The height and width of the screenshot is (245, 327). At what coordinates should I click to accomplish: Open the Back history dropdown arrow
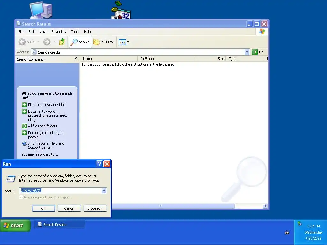coord(38,42)
